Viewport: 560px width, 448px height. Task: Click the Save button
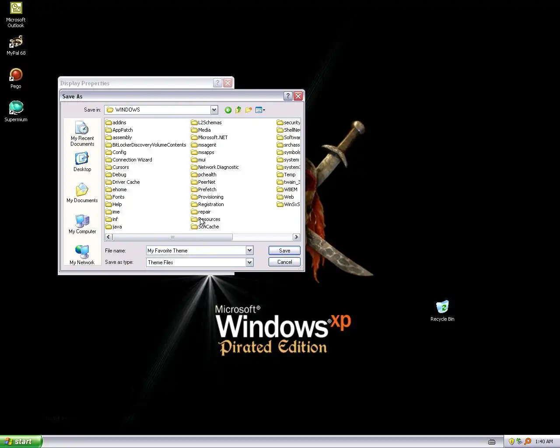coord(284,251)
